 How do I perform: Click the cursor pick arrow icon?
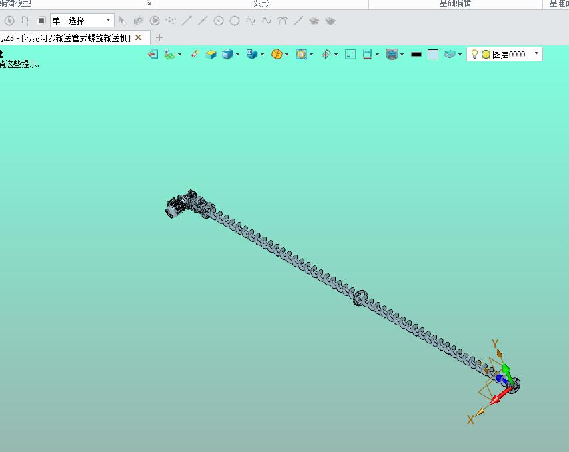[x=123, y=21]
